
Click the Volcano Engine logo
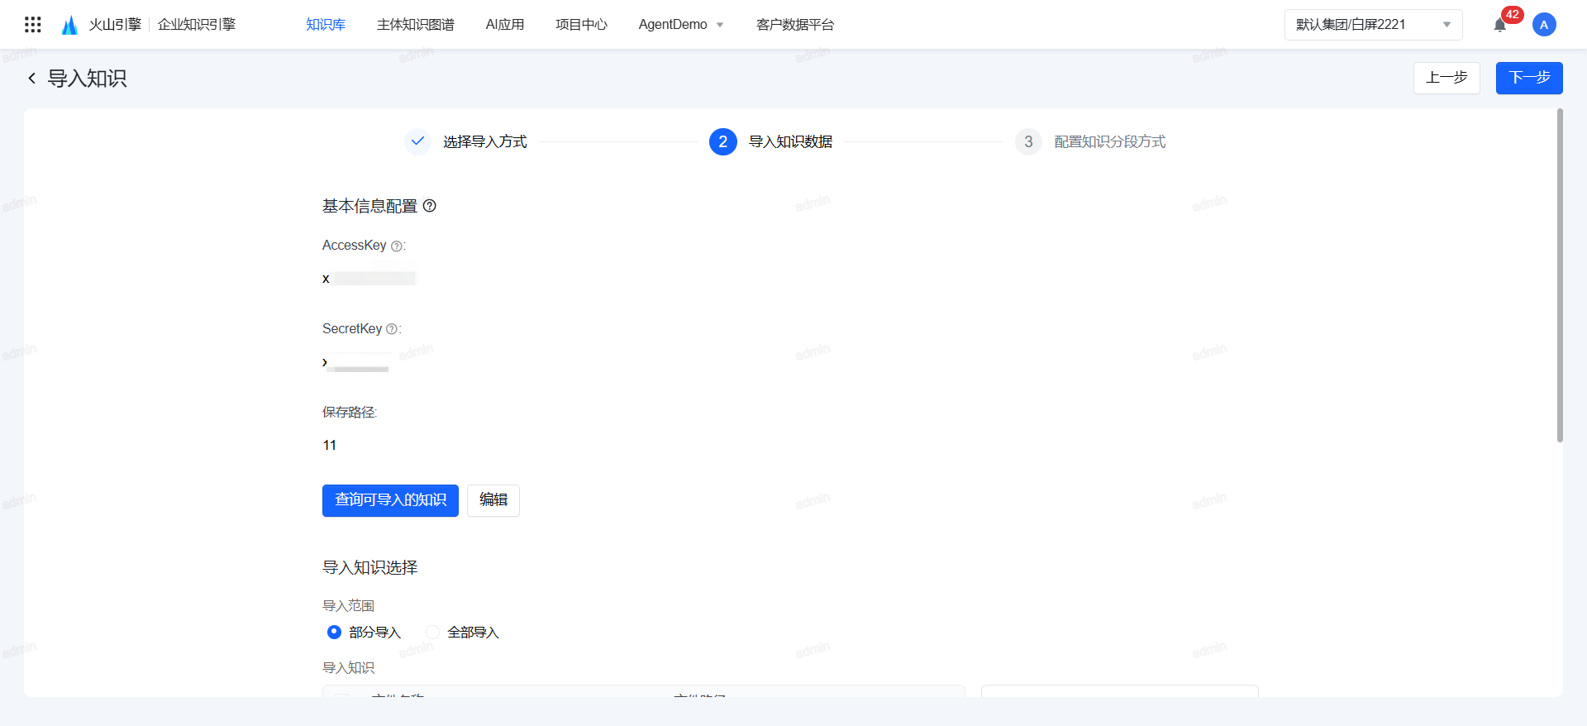[x=70, y=25]
